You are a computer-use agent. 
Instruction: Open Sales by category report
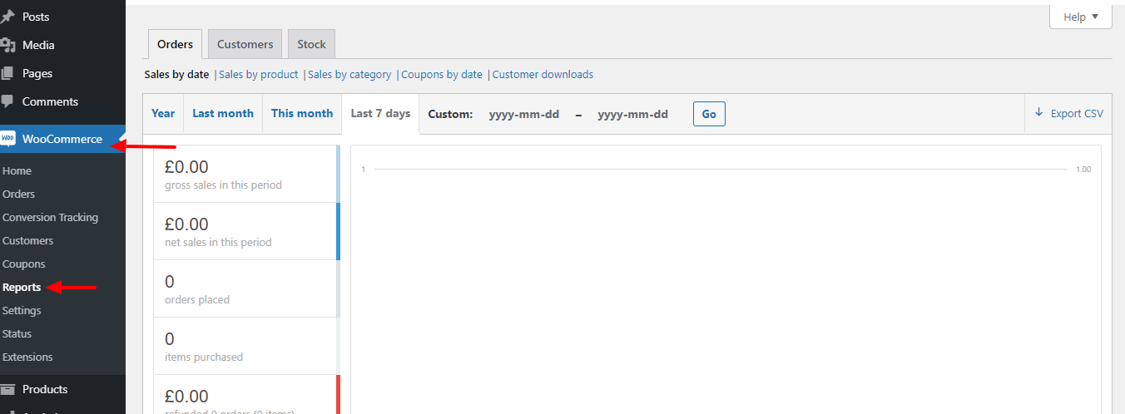(x=349, y=74)
